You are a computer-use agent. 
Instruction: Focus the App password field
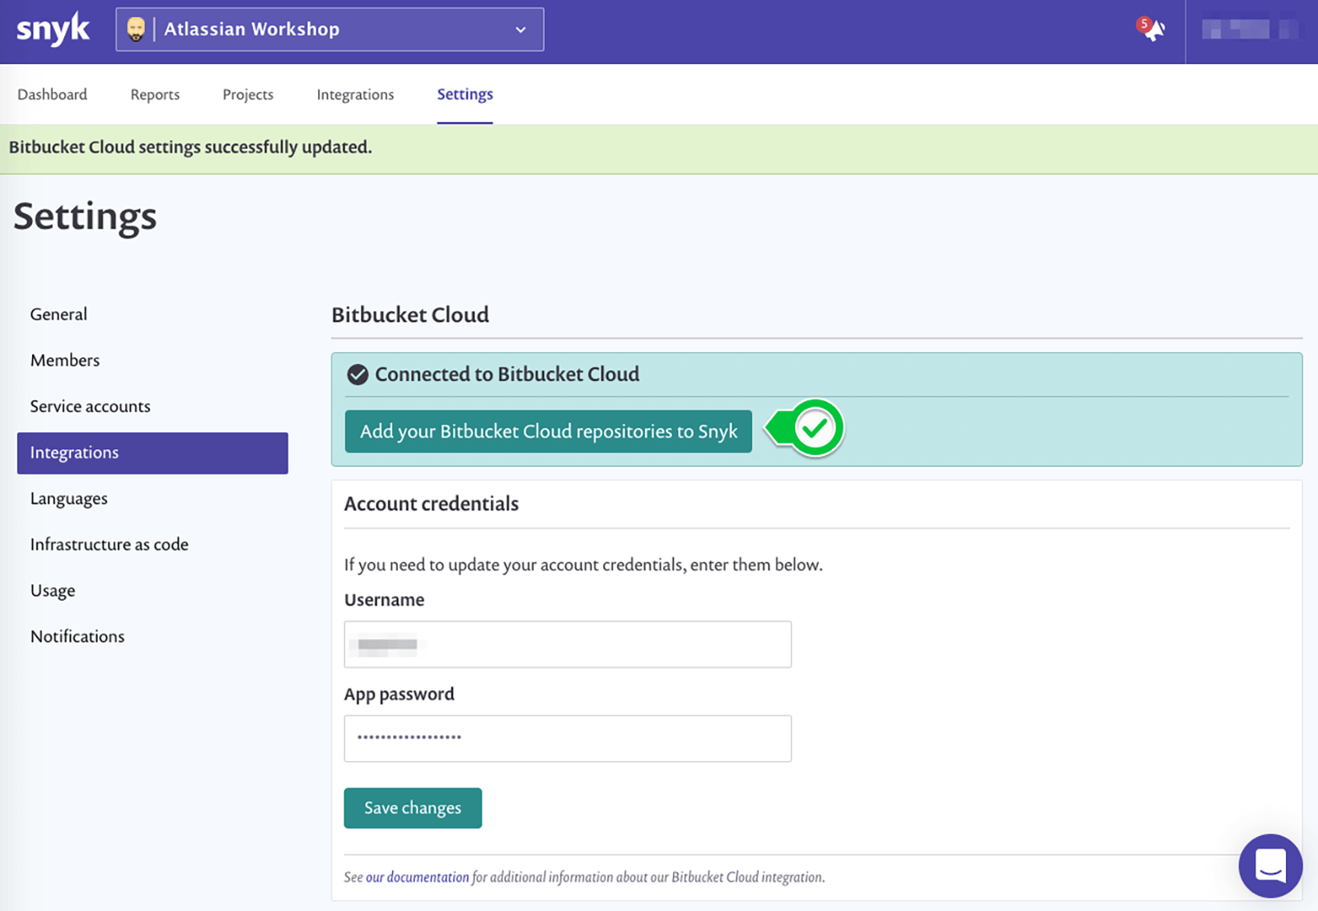568,738
